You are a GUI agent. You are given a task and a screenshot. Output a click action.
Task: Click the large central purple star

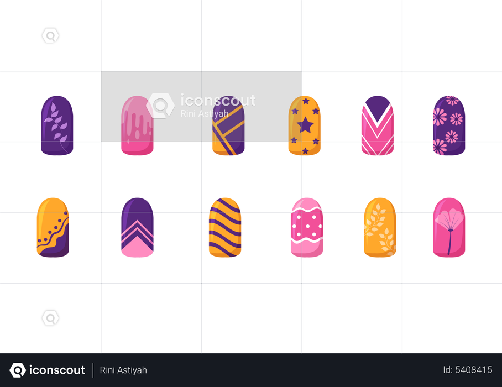click(305, 125)
